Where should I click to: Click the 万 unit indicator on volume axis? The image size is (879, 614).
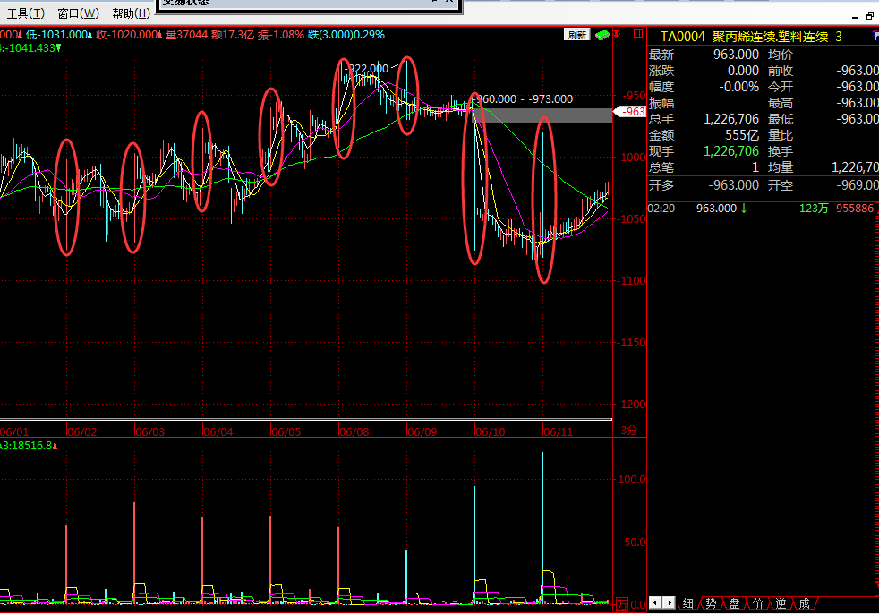[x=622, y=604]
